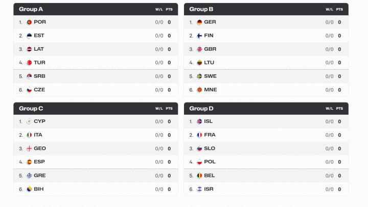Click the W/L column in Group C
Viewport: 368px width, 207px height.
click(159, 109)
